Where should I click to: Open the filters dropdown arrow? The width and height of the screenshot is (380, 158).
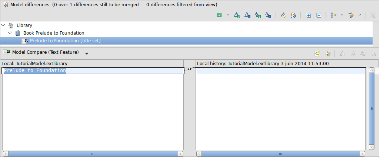coord(360,15)
